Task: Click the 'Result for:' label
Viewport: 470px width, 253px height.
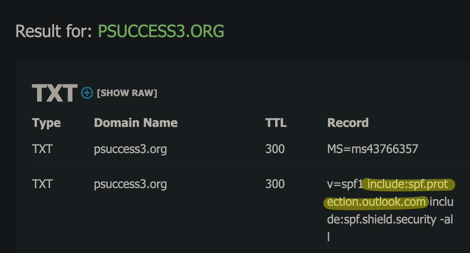Action: (53, 31)
